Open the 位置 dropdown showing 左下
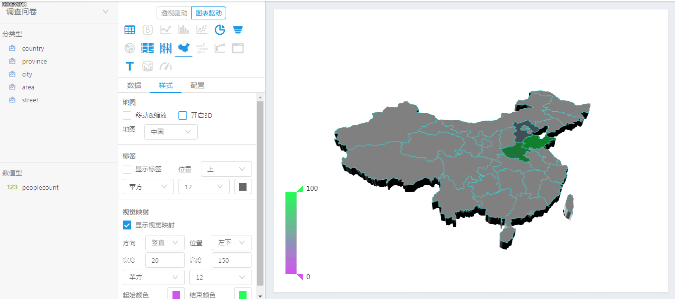The width and height of the screenshot is (675, 299). point(232,242)
